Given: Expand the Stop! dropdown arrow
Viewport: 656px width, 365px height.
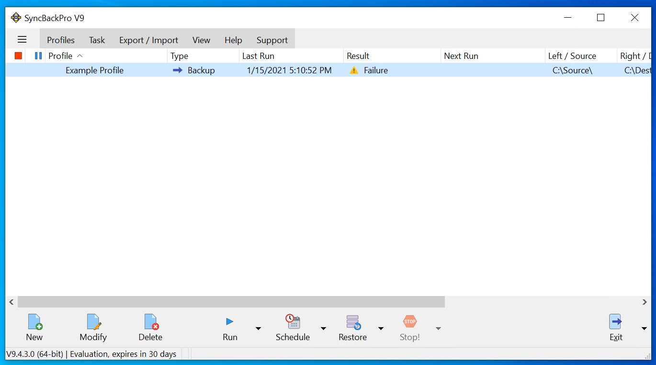Looking at the screenshot, I should tap(438, 328).
